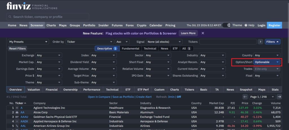Screen dimensions: 289x130
Task: Open the Insider navigation item
Action: [x=103, y=25]
